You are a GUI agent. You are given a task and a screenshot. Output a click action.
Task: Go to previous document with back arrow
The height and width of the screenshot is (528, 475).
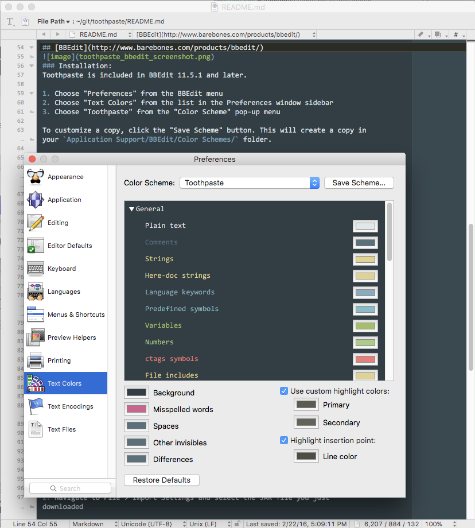click(44, 34)
